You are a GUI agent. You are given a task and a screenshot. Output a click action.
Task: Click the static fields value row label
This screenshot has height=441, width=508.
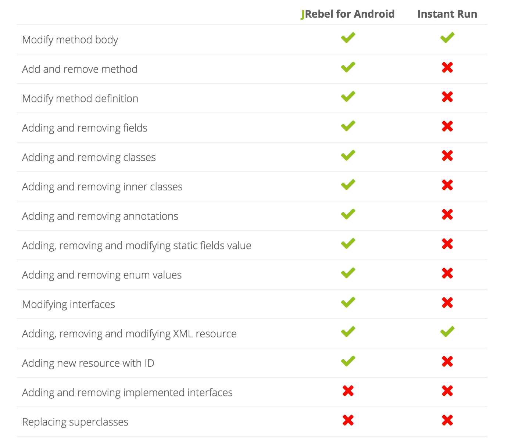click(x=136, y=245)
